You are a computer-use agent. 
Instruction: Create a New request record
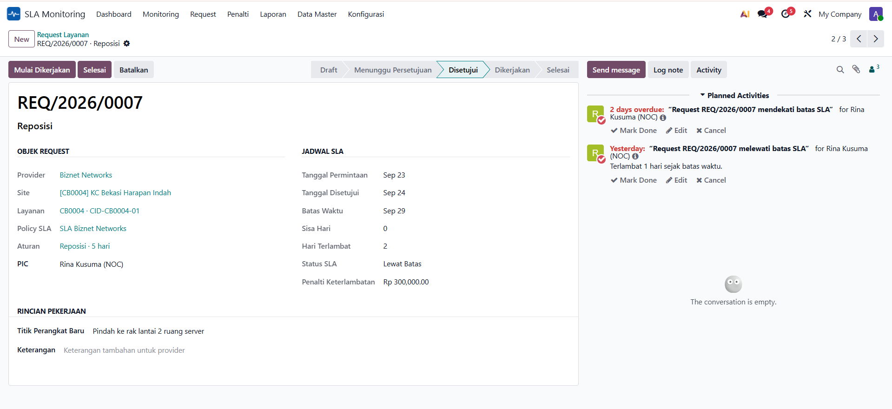pyautogui.click(x=21, y=39)
